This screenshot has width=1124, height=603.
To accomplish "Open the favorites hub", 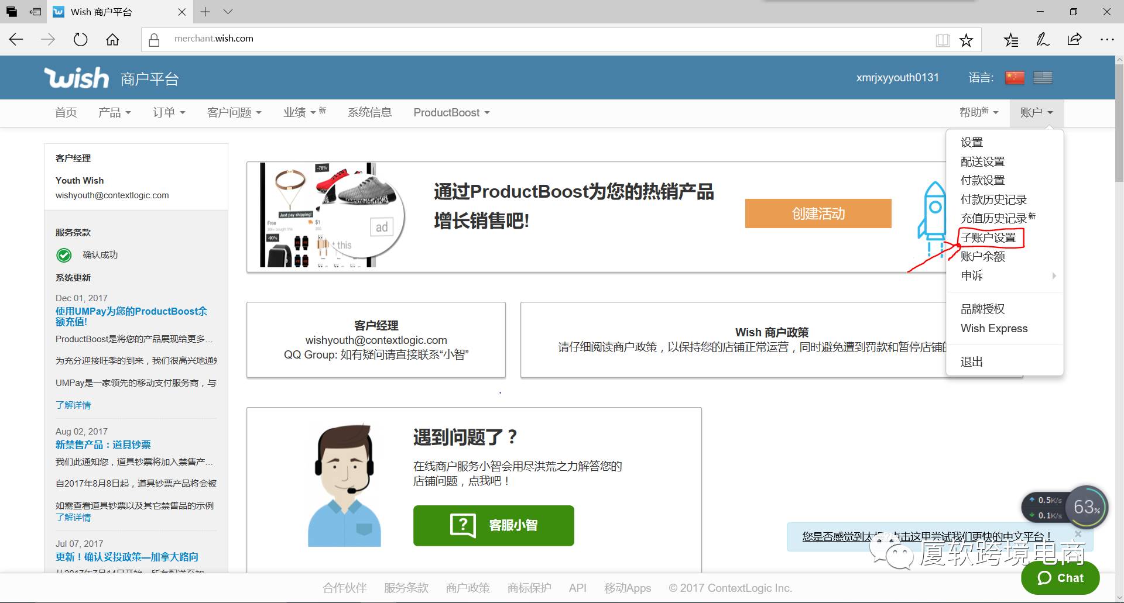I will click(1011, 40).
